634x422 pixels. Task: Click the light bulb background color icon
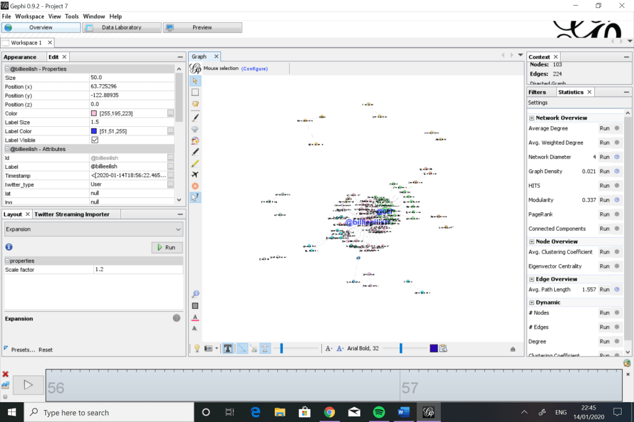coord(196,348)
